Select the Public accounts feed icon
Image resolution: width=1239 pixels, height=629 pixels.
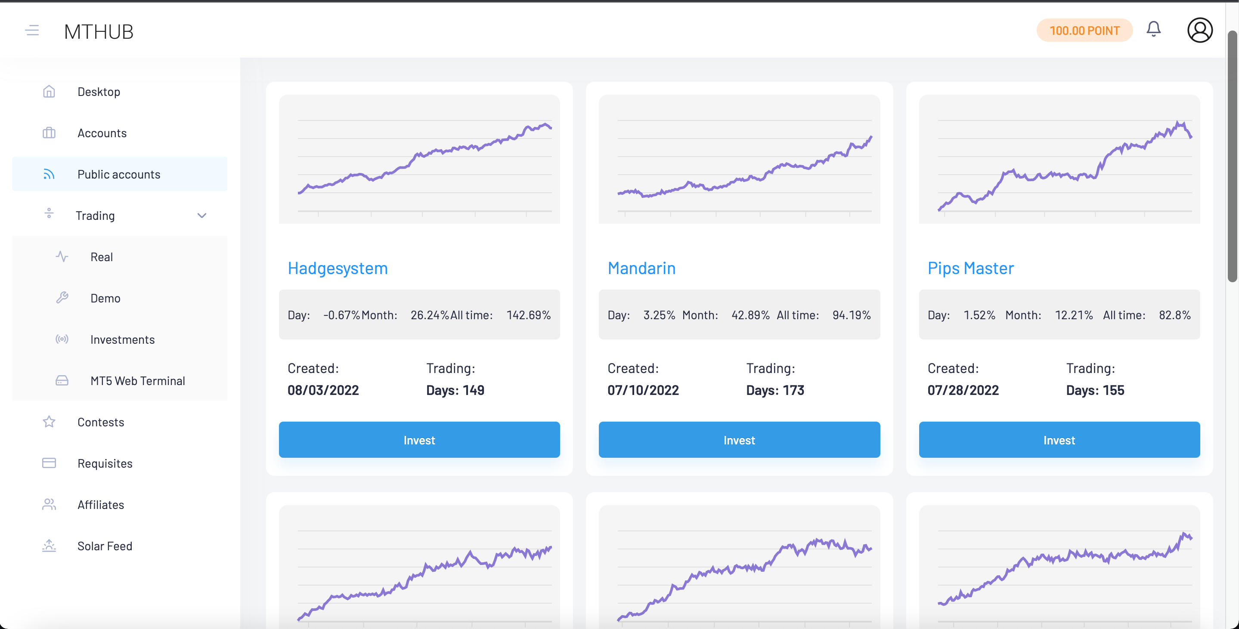[x=49, y=174]
